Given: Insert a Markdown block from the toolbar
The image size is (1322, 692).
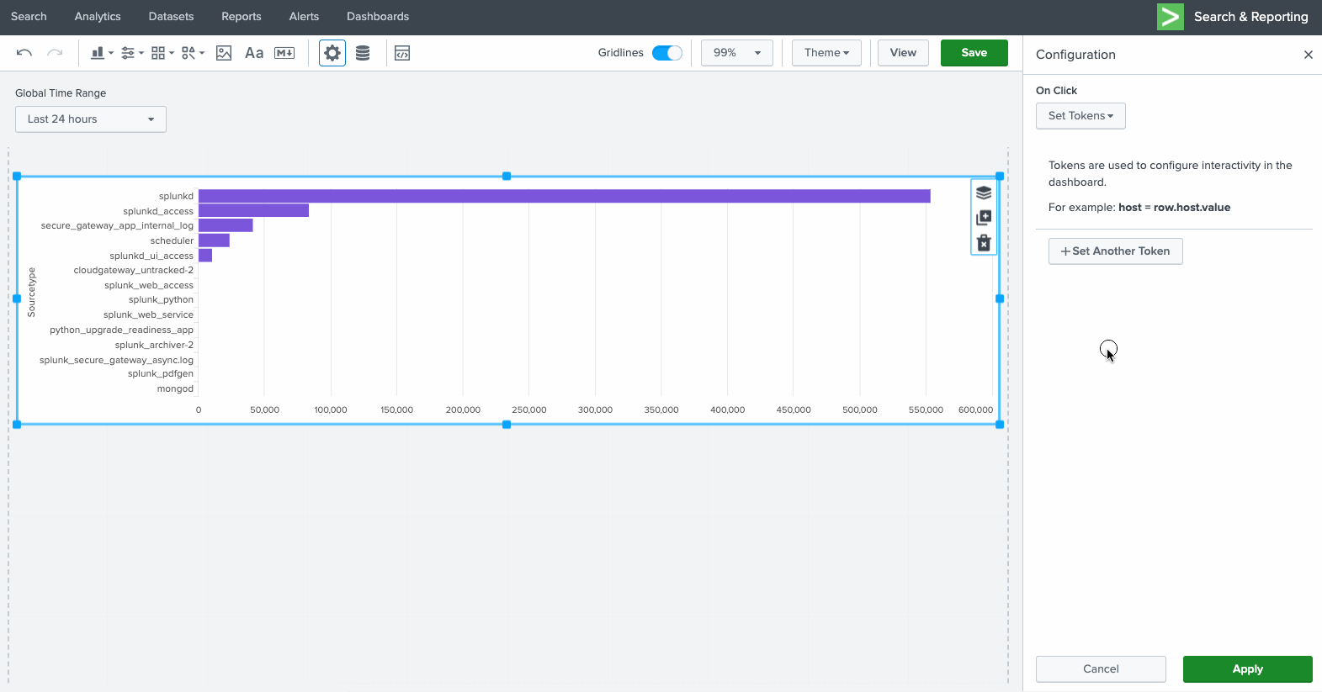Looking at the screenshot, I should [284, 53].
